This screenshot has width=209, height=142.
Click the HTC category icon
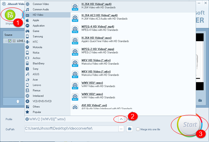(x=27, y=42)
